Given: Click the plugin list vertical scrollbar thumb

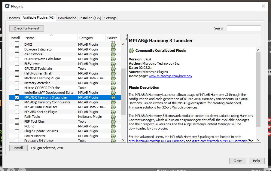Looking at the screenshot, I should pos(123,92).
